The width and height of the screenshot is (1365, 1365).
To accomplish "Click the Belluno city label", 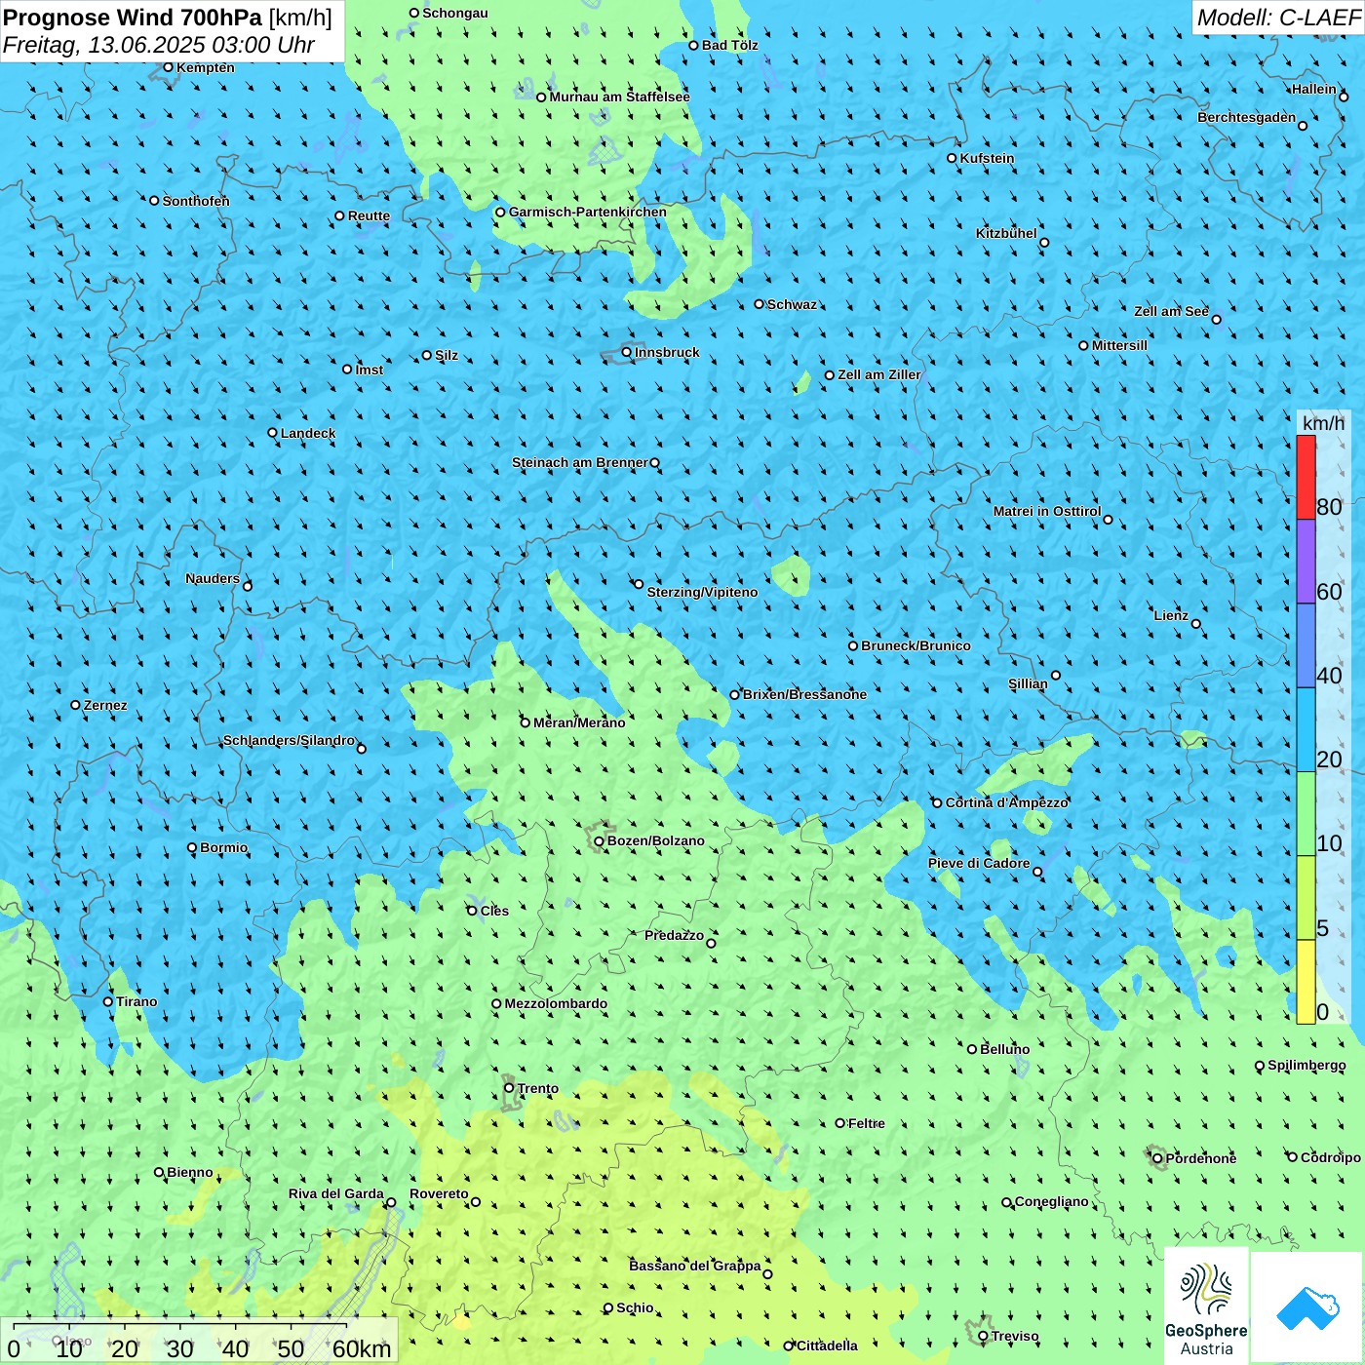I will coord(1004,1049).
